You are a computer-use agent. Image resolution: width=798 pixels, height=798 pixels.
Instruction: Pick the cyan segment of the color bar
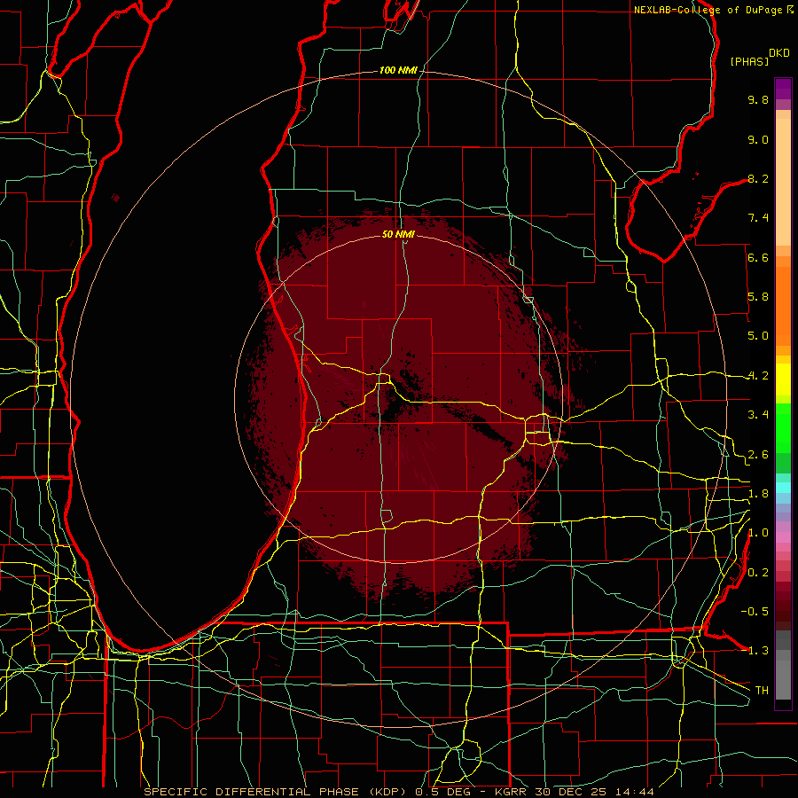(783, 488)
